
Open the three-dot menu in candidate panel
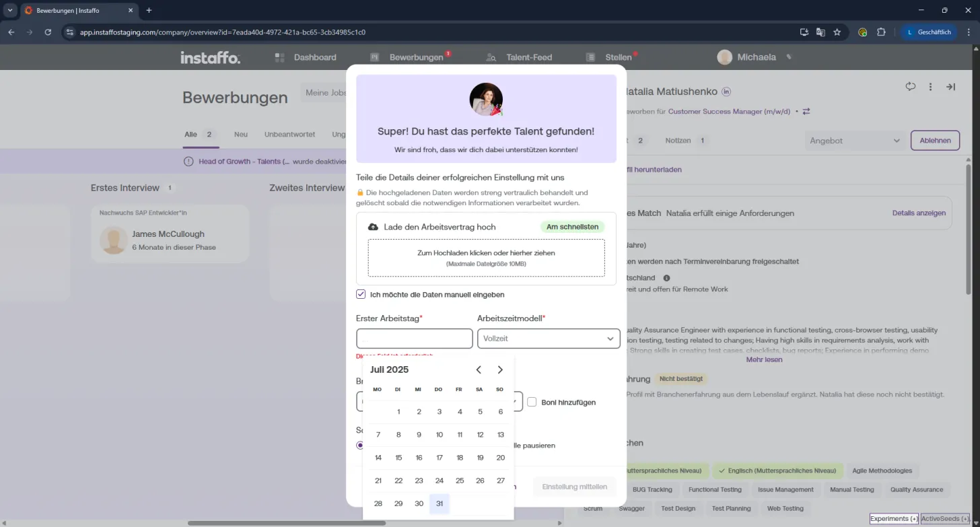[931, 87]
